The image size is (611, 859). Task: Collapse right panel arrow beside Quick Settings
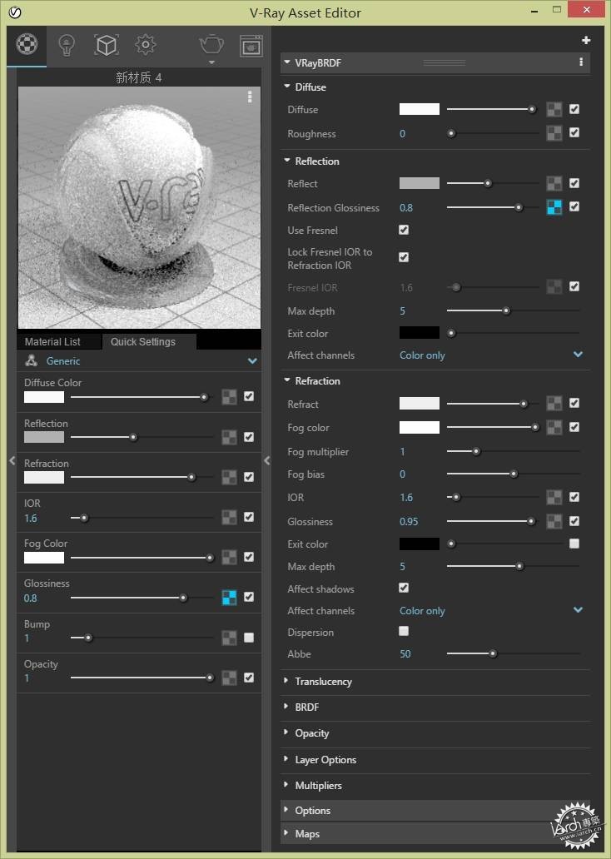267,461
